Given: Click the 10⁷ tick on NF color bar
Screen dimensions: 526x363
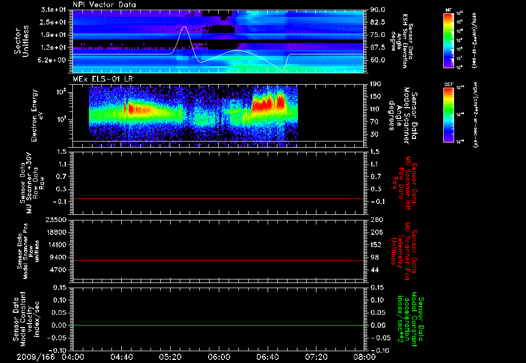Looking at the screenshot, I should coord(460,58).
